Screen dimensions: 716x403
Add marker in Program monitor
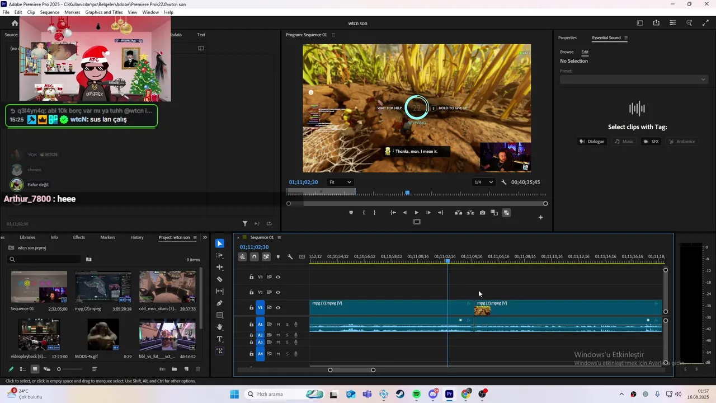[x=351, y=213]
